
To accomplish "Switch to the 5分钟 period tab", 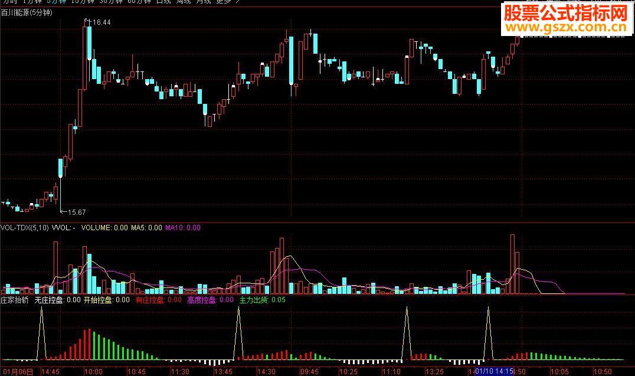I will pos(56,2).
